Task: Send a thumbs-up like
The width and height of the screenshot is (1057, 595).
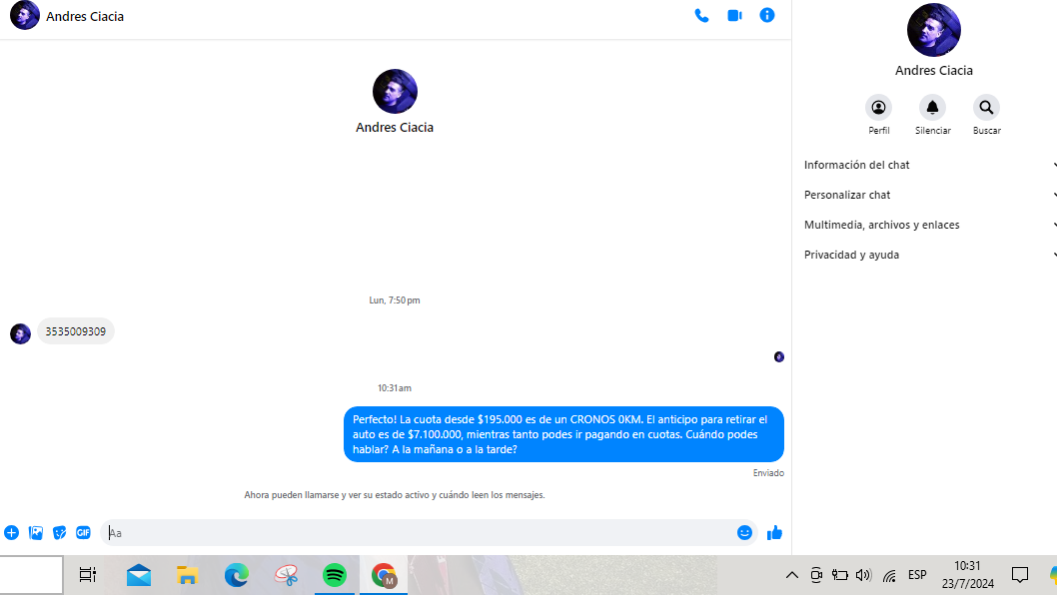Action: coord(774,533)
